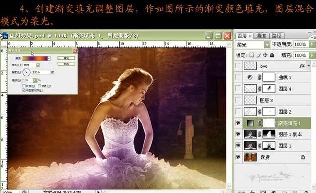The width and height of the screenshot is (316, 193).
Task: Enable the 仿色 dither checkbox
Action: pyautogui.click(x=40, y=86)
